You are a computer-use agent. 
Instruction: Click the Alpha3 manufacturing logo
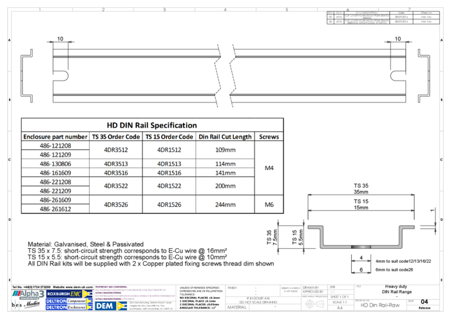click(28, 295)
